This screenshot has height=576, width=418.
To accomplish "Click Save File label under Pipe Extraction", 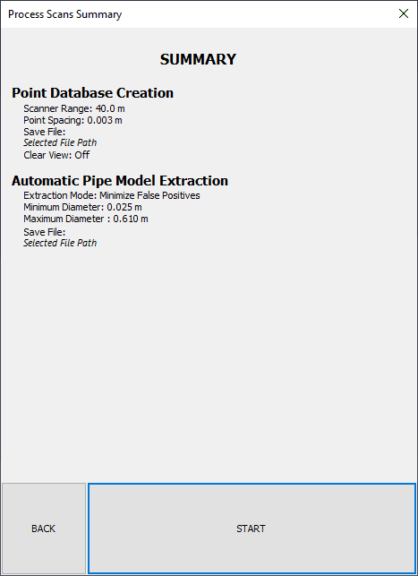I will point(45,232).
